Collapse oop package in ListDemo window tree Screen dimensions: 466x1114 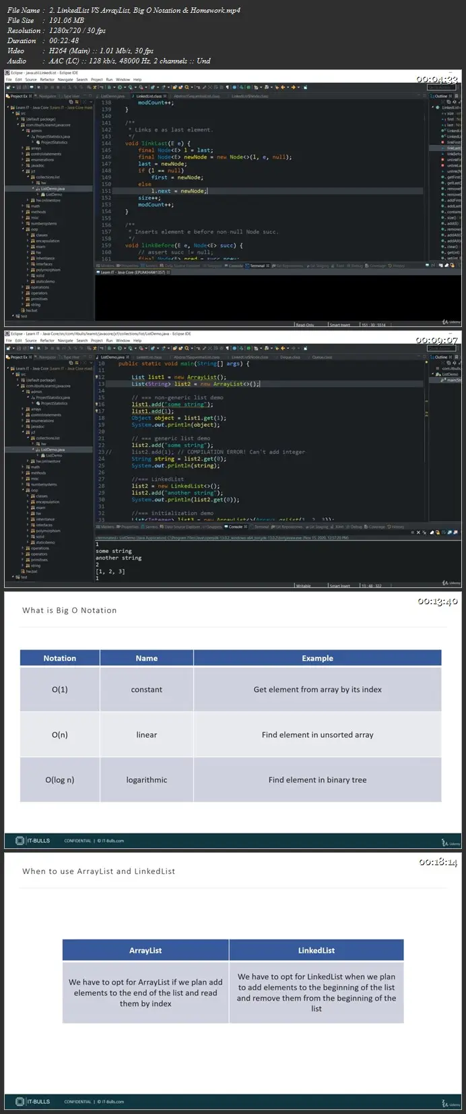coord(23,490)
